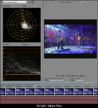Image resolution: width=98 pixels, height=108 pixels.
Task: Click ruler time 00:30:05;16
Action: [87, 87]
